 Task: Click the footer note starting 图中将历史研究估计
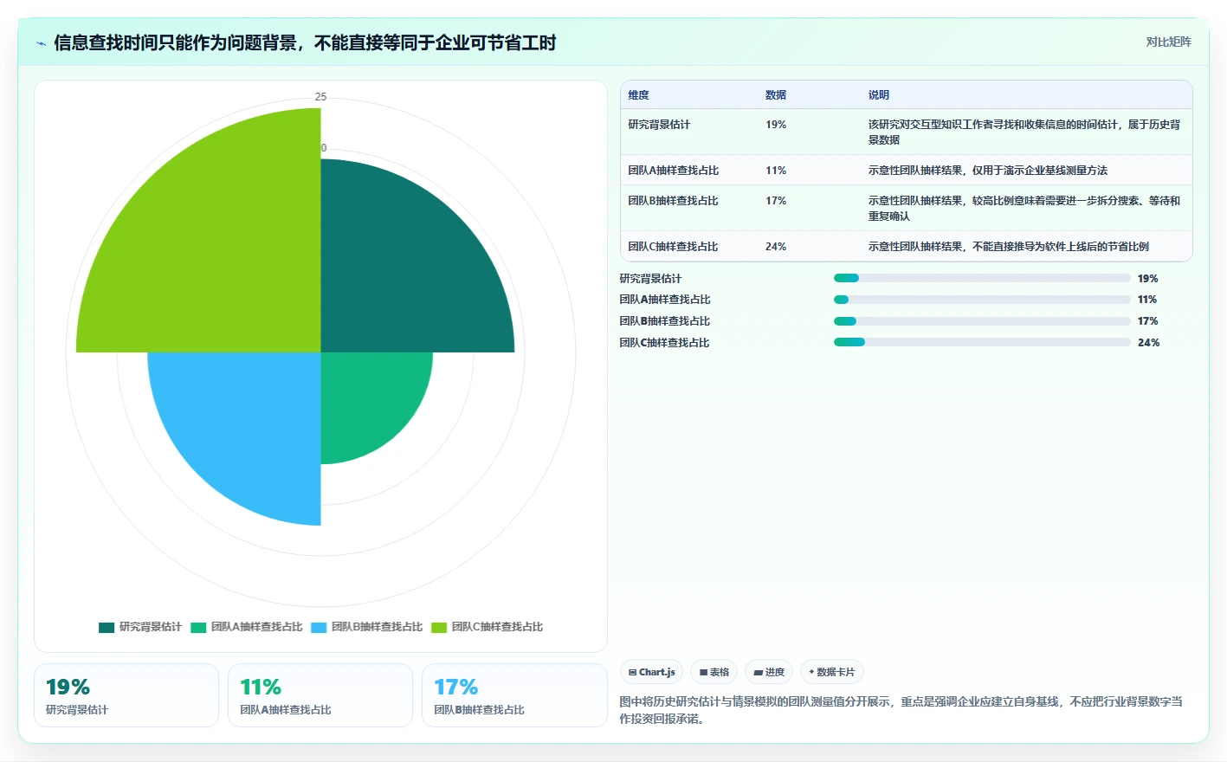click(x=901, y=710)
